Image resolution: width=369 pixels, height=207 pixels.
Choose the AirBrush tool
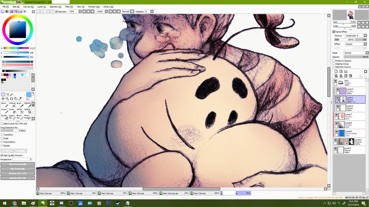click(12, 105)
